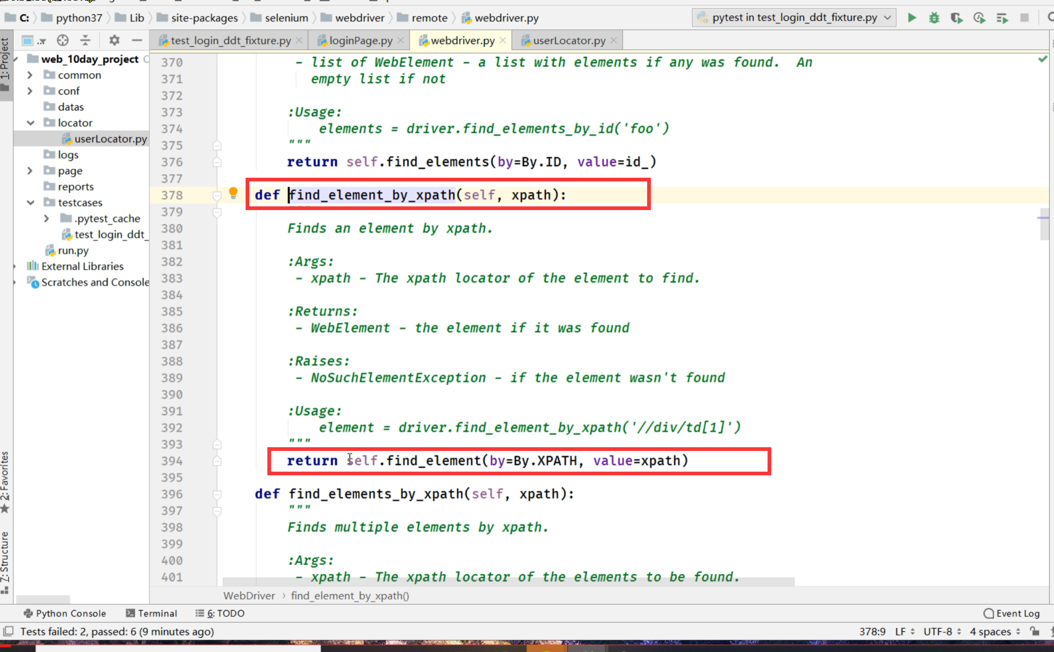Screen dimensions: 1054x652
Task: Start debugging with the bug icon
Action: (x=934, y=18)
